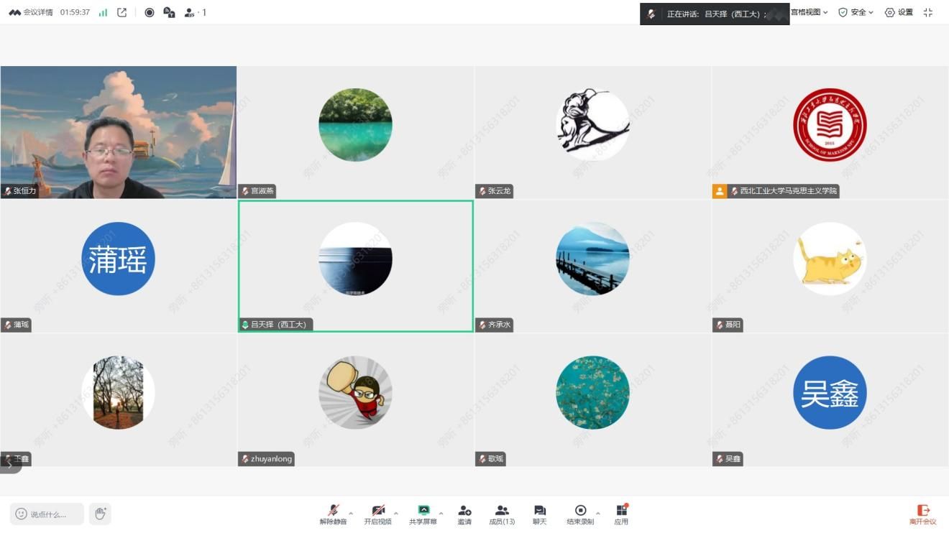Click 离开会议 to leave meeting
Image resolution: width=949 pixels, height=533 pixels.
point(922,514)
